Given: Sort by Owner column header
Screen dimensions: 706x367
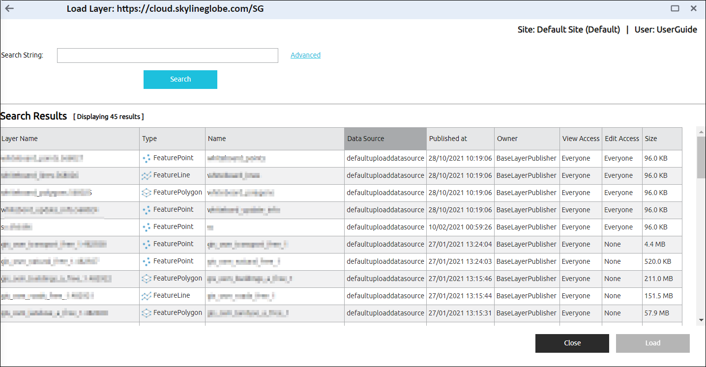Looking at the screenshot, I should coord(527,139).
